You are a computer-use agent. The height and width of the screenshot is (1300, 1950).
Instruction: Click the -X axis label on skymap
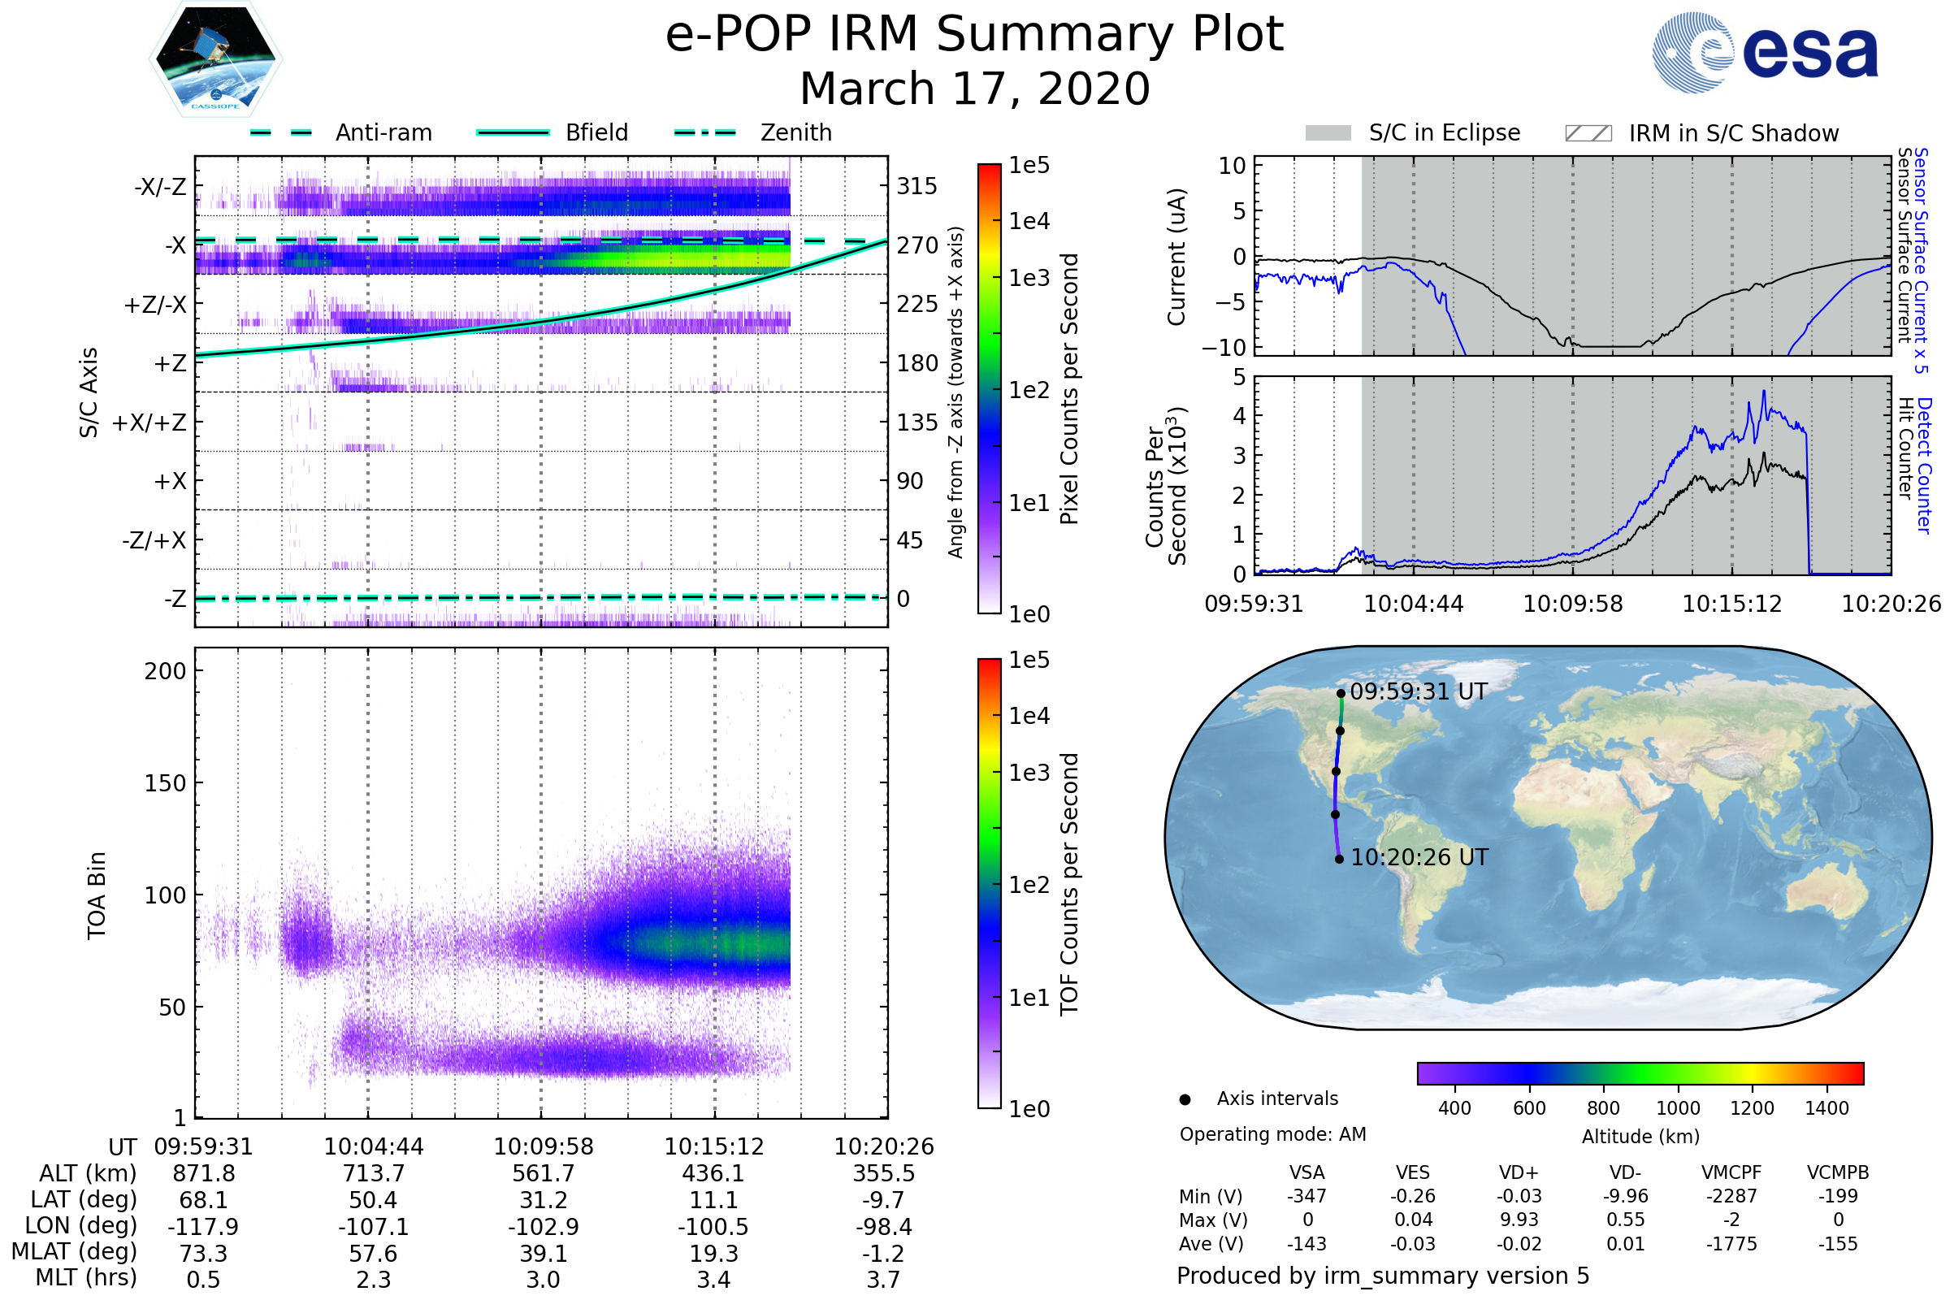coord(175,245)
